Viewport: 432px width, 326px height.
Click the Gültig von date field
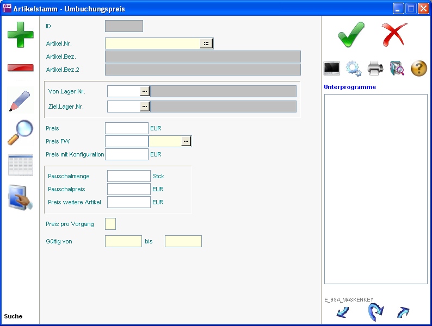124,241
